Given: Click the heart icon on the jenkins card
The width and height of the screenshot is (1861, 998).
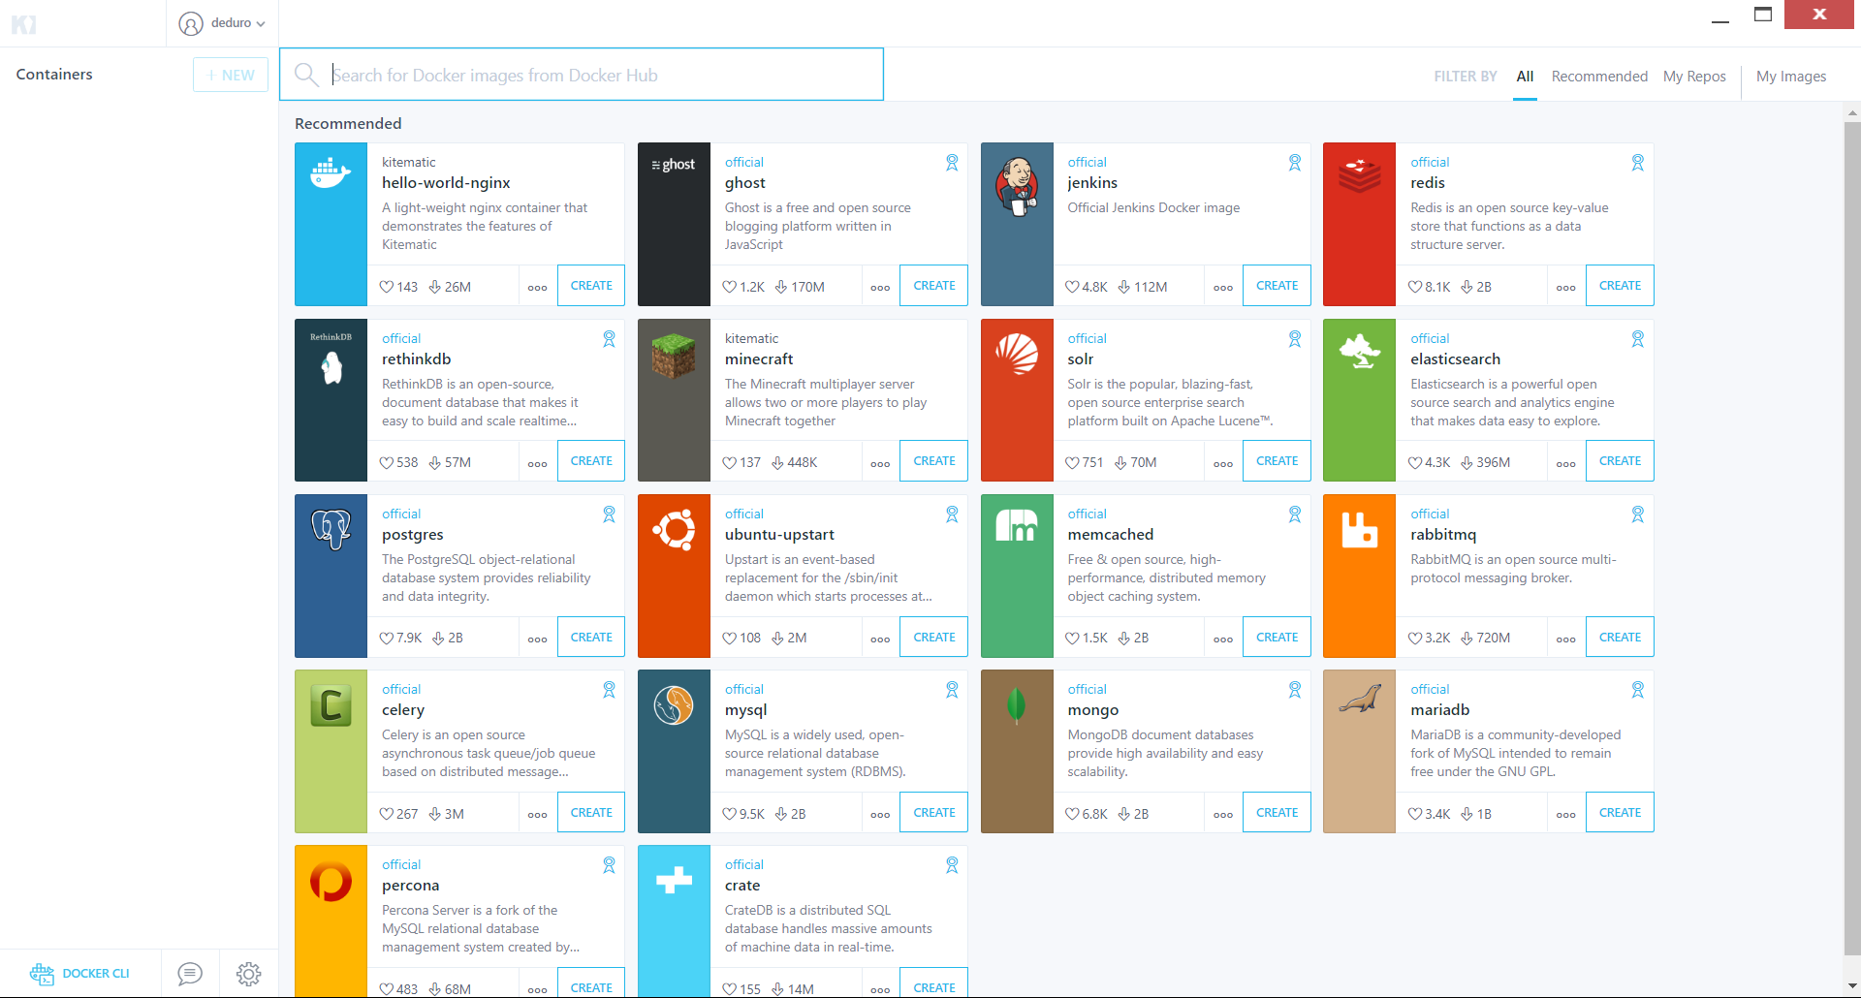Looking at the screenshot, I should pyautogui.click(x=1072, y=287).
